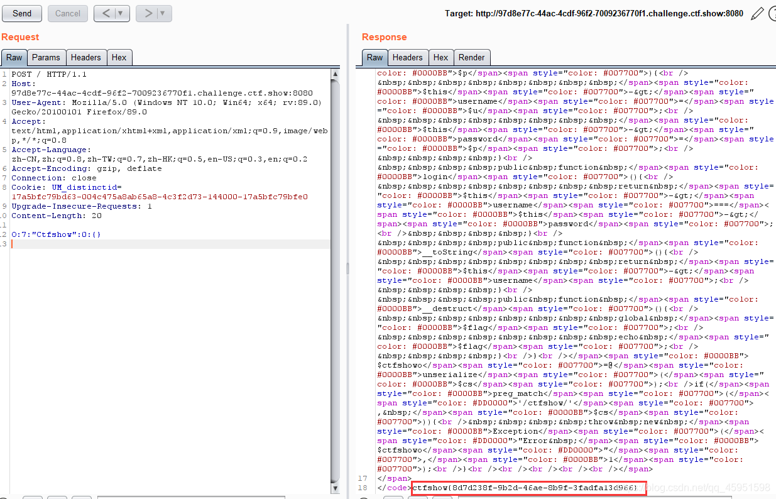
Task: Switch to the Response Headers tab
Action: (407, 57)
